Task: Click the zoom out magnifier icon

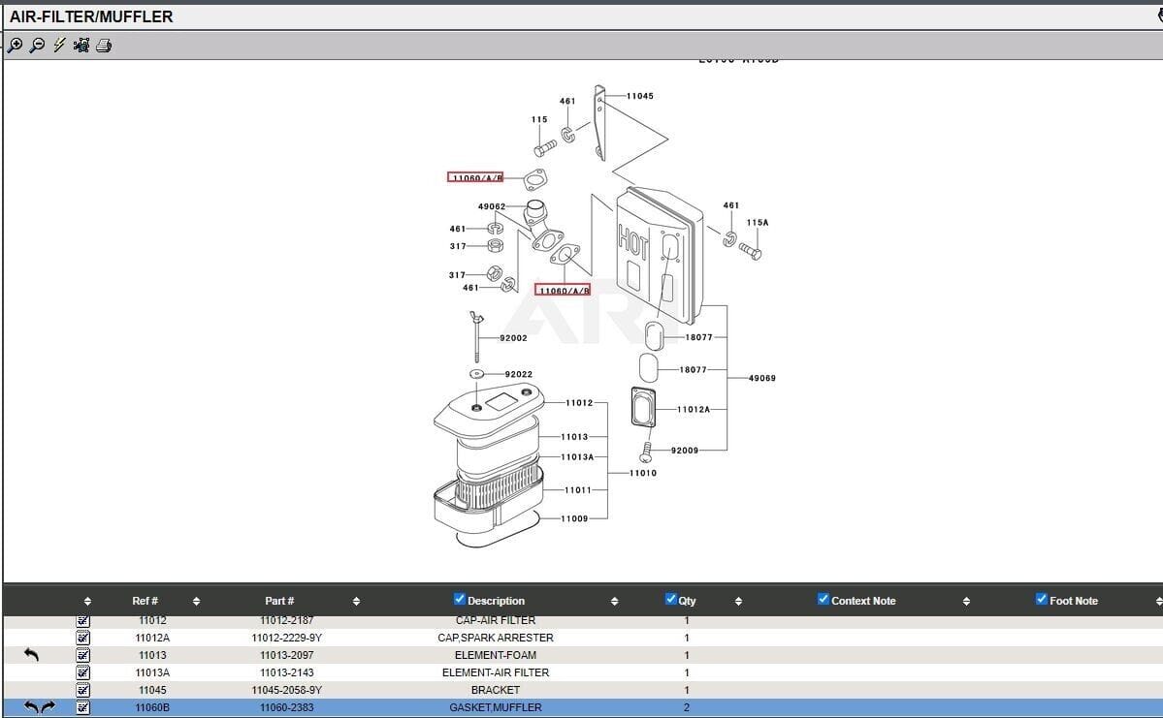Action: 37,46
